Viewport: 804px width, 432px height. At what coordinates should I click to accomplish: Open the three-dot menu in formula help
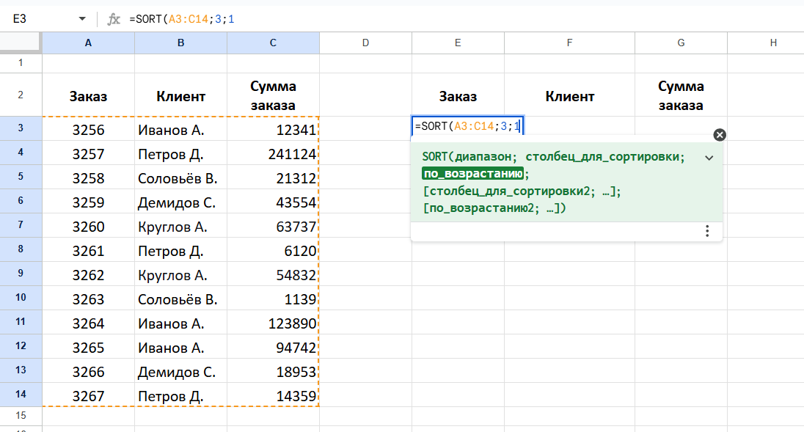(x=707, y=231)
